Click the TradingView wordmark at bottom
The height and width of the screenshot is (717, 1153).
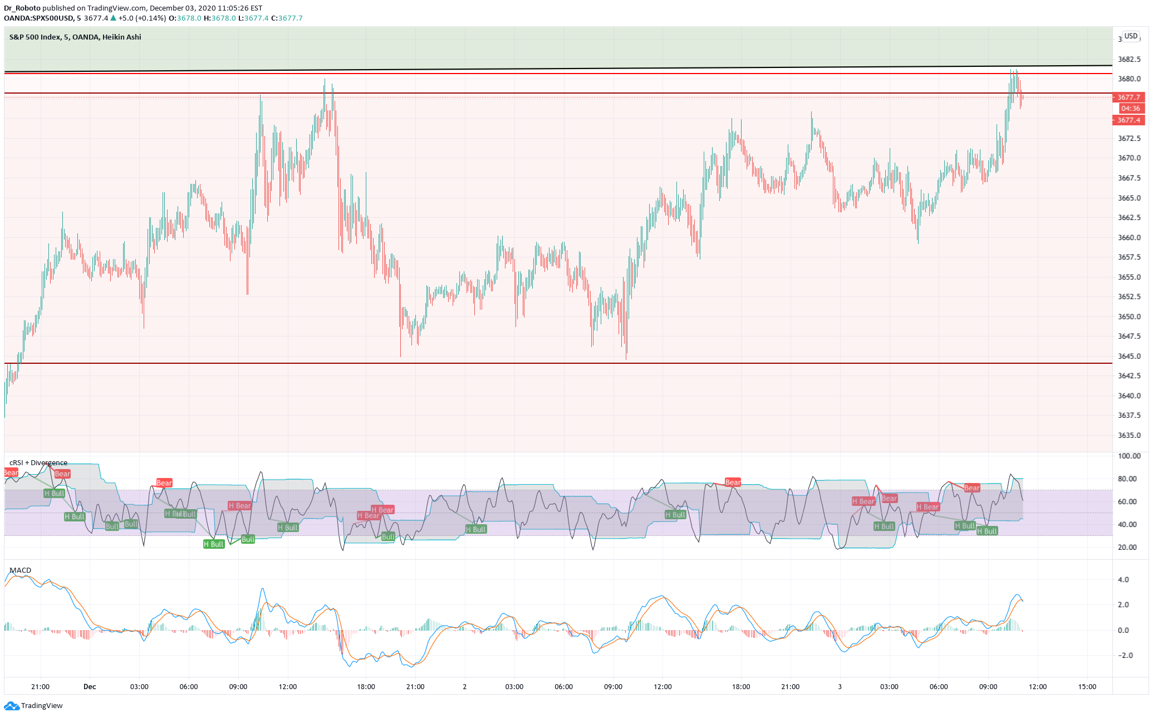click(x=42, y=706)
